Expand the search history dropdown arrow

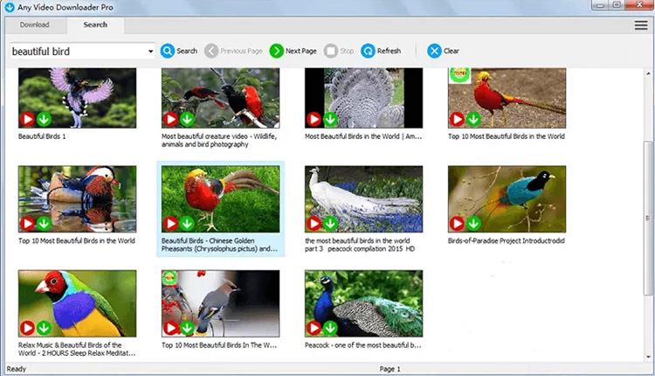(150, 52)
